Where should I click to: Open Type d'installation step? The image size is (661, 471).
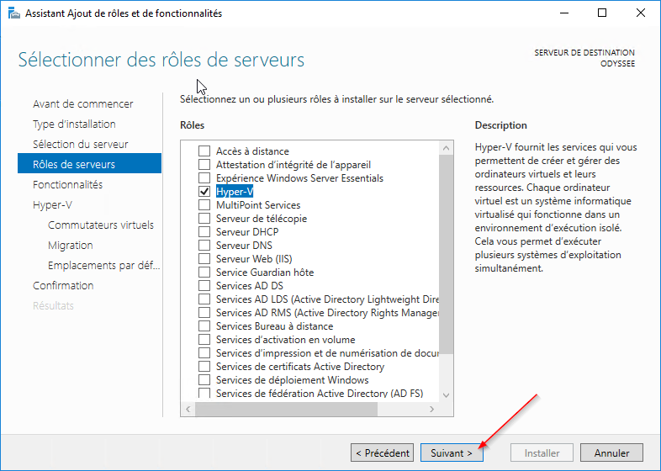tap(74, 124)
